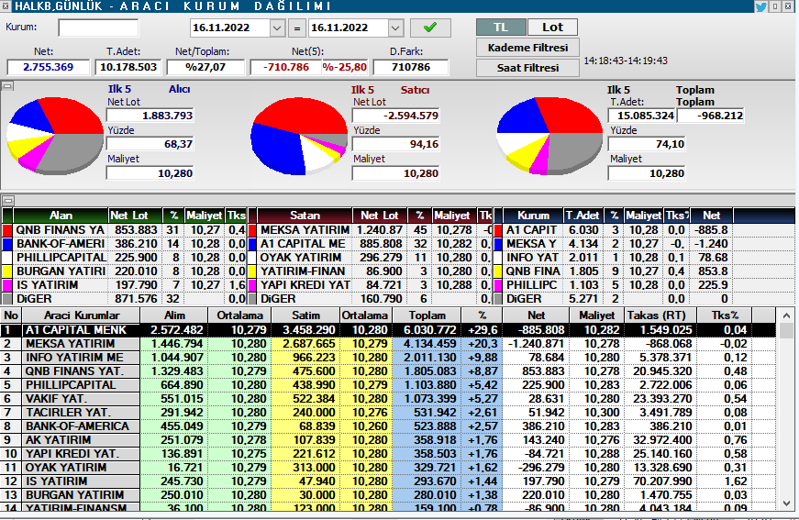Viewport: 799px width, 520px height.
Task: Switch display to TL
Action: click(x=501, y=27)
